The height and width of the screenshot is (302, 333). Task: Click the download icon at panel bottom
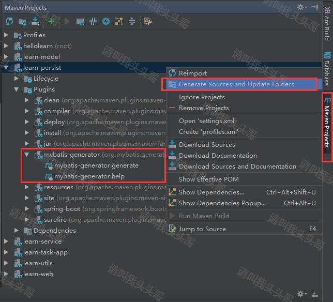point(315,294)
